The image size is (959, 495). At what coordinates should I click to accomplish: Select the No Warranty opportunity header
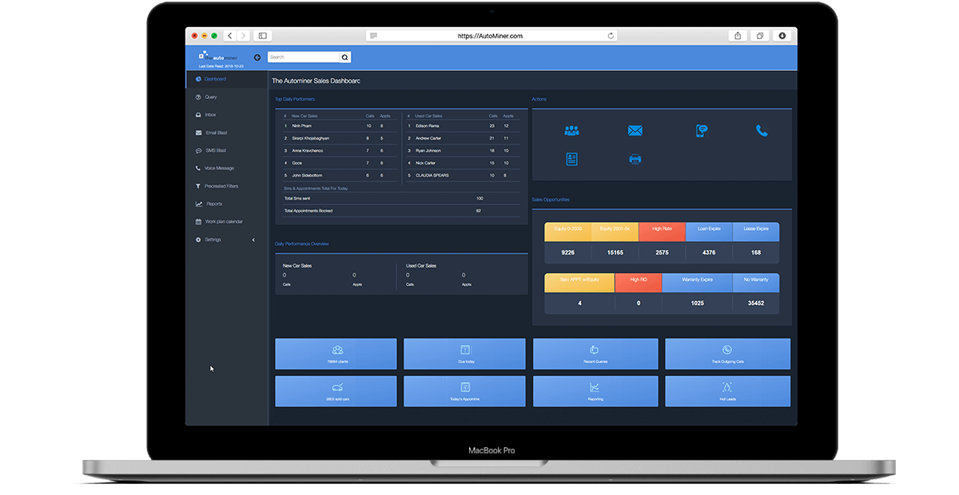(756, 283)
